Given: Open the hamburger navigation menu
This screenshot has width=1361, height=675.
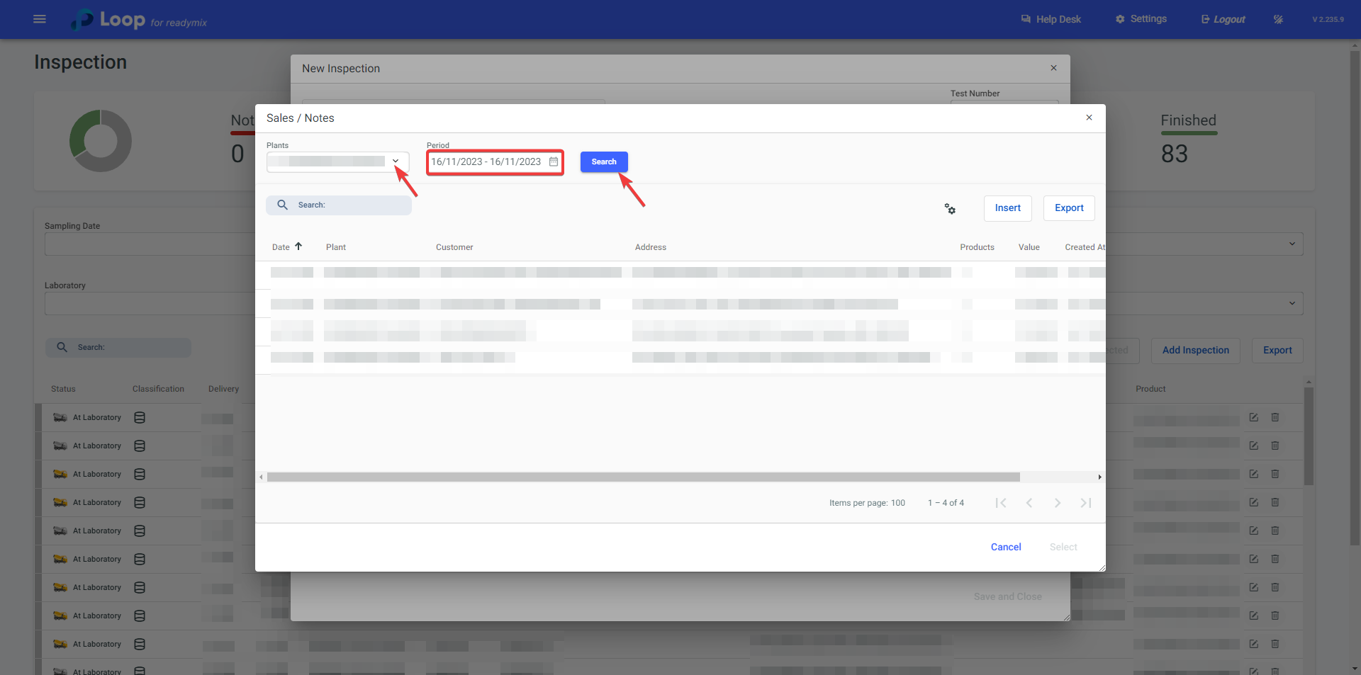Looking at the screenshot, I should (40, 19).
